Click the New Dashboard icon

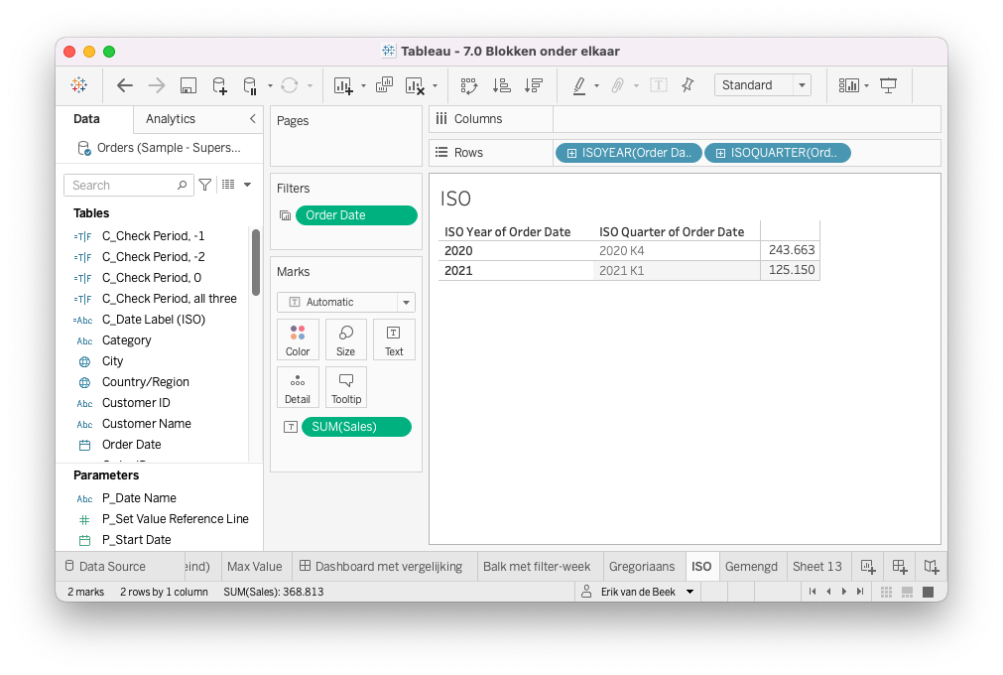899,566
